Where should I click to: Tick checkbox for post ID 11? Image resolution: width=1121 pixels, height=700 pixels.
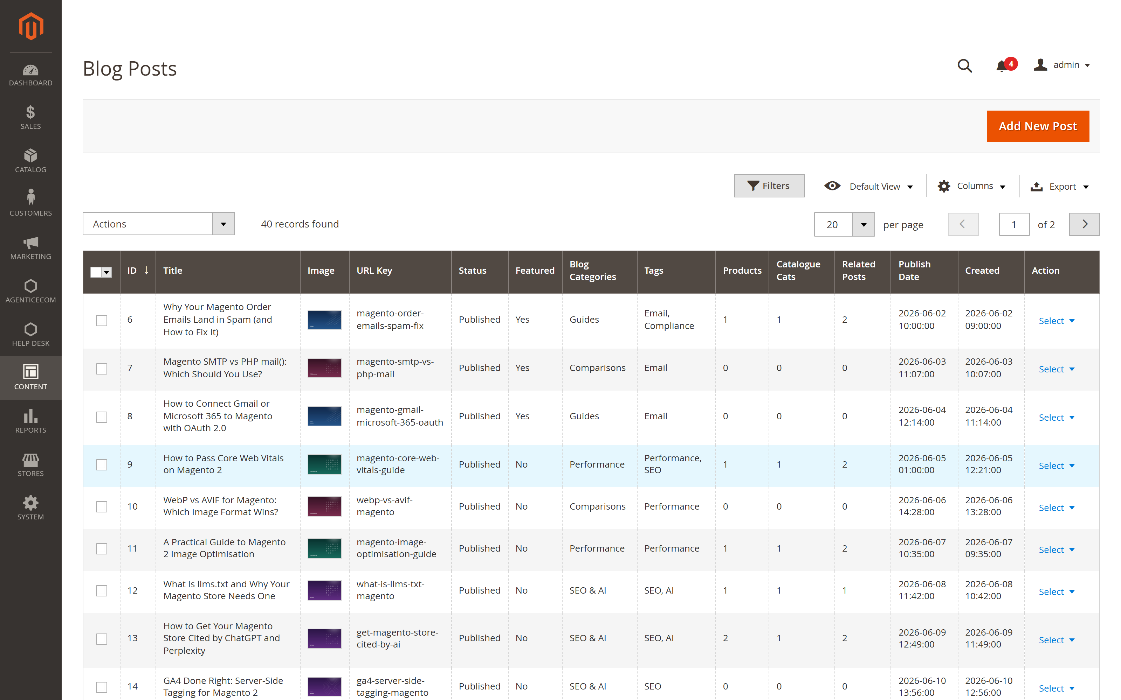pyautogui.click(x=102, y=549)
